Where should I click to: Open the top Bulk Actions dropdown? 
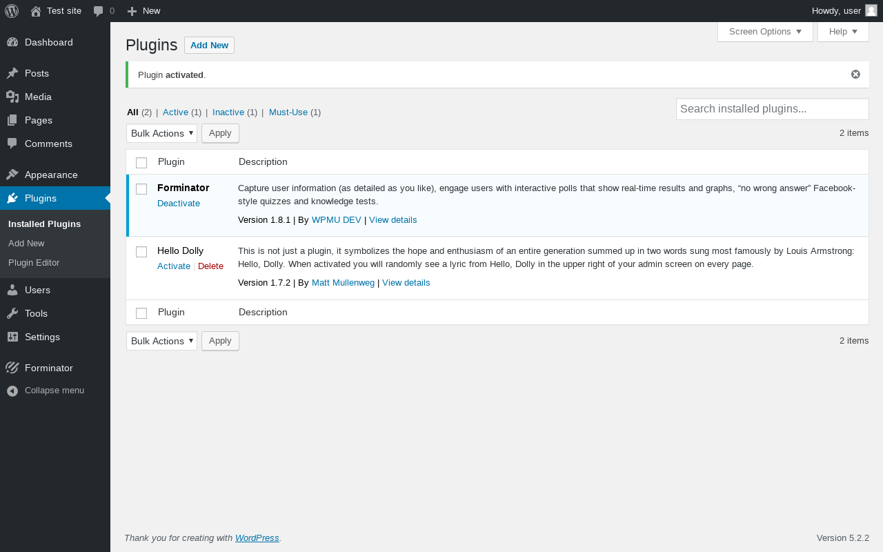tap(161, 133)
